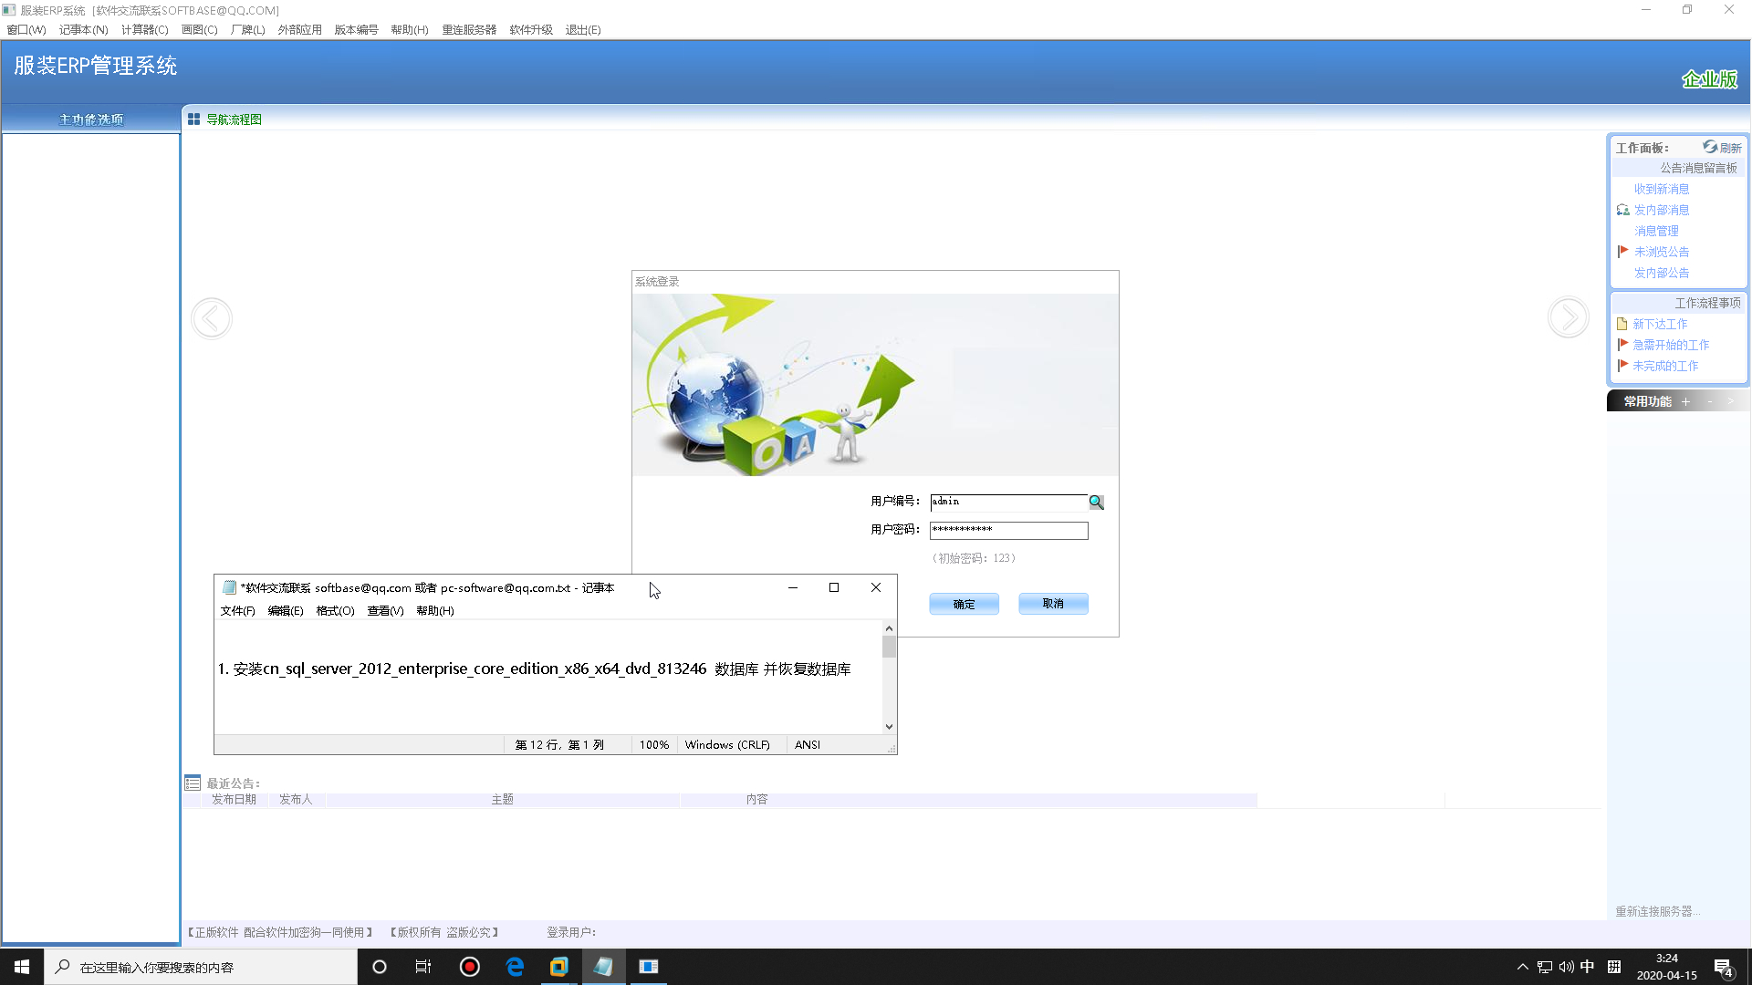Click Notepad scrollbar down arrow

[x=889, y=727]
